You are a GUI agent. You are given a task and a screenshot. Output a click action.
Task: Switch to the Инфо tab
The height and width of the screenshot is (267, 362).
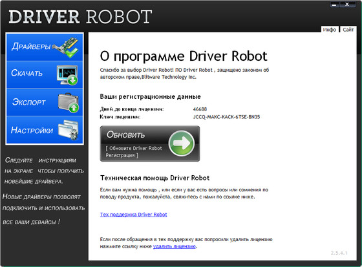pyautogui.click(x=330, y=30)
